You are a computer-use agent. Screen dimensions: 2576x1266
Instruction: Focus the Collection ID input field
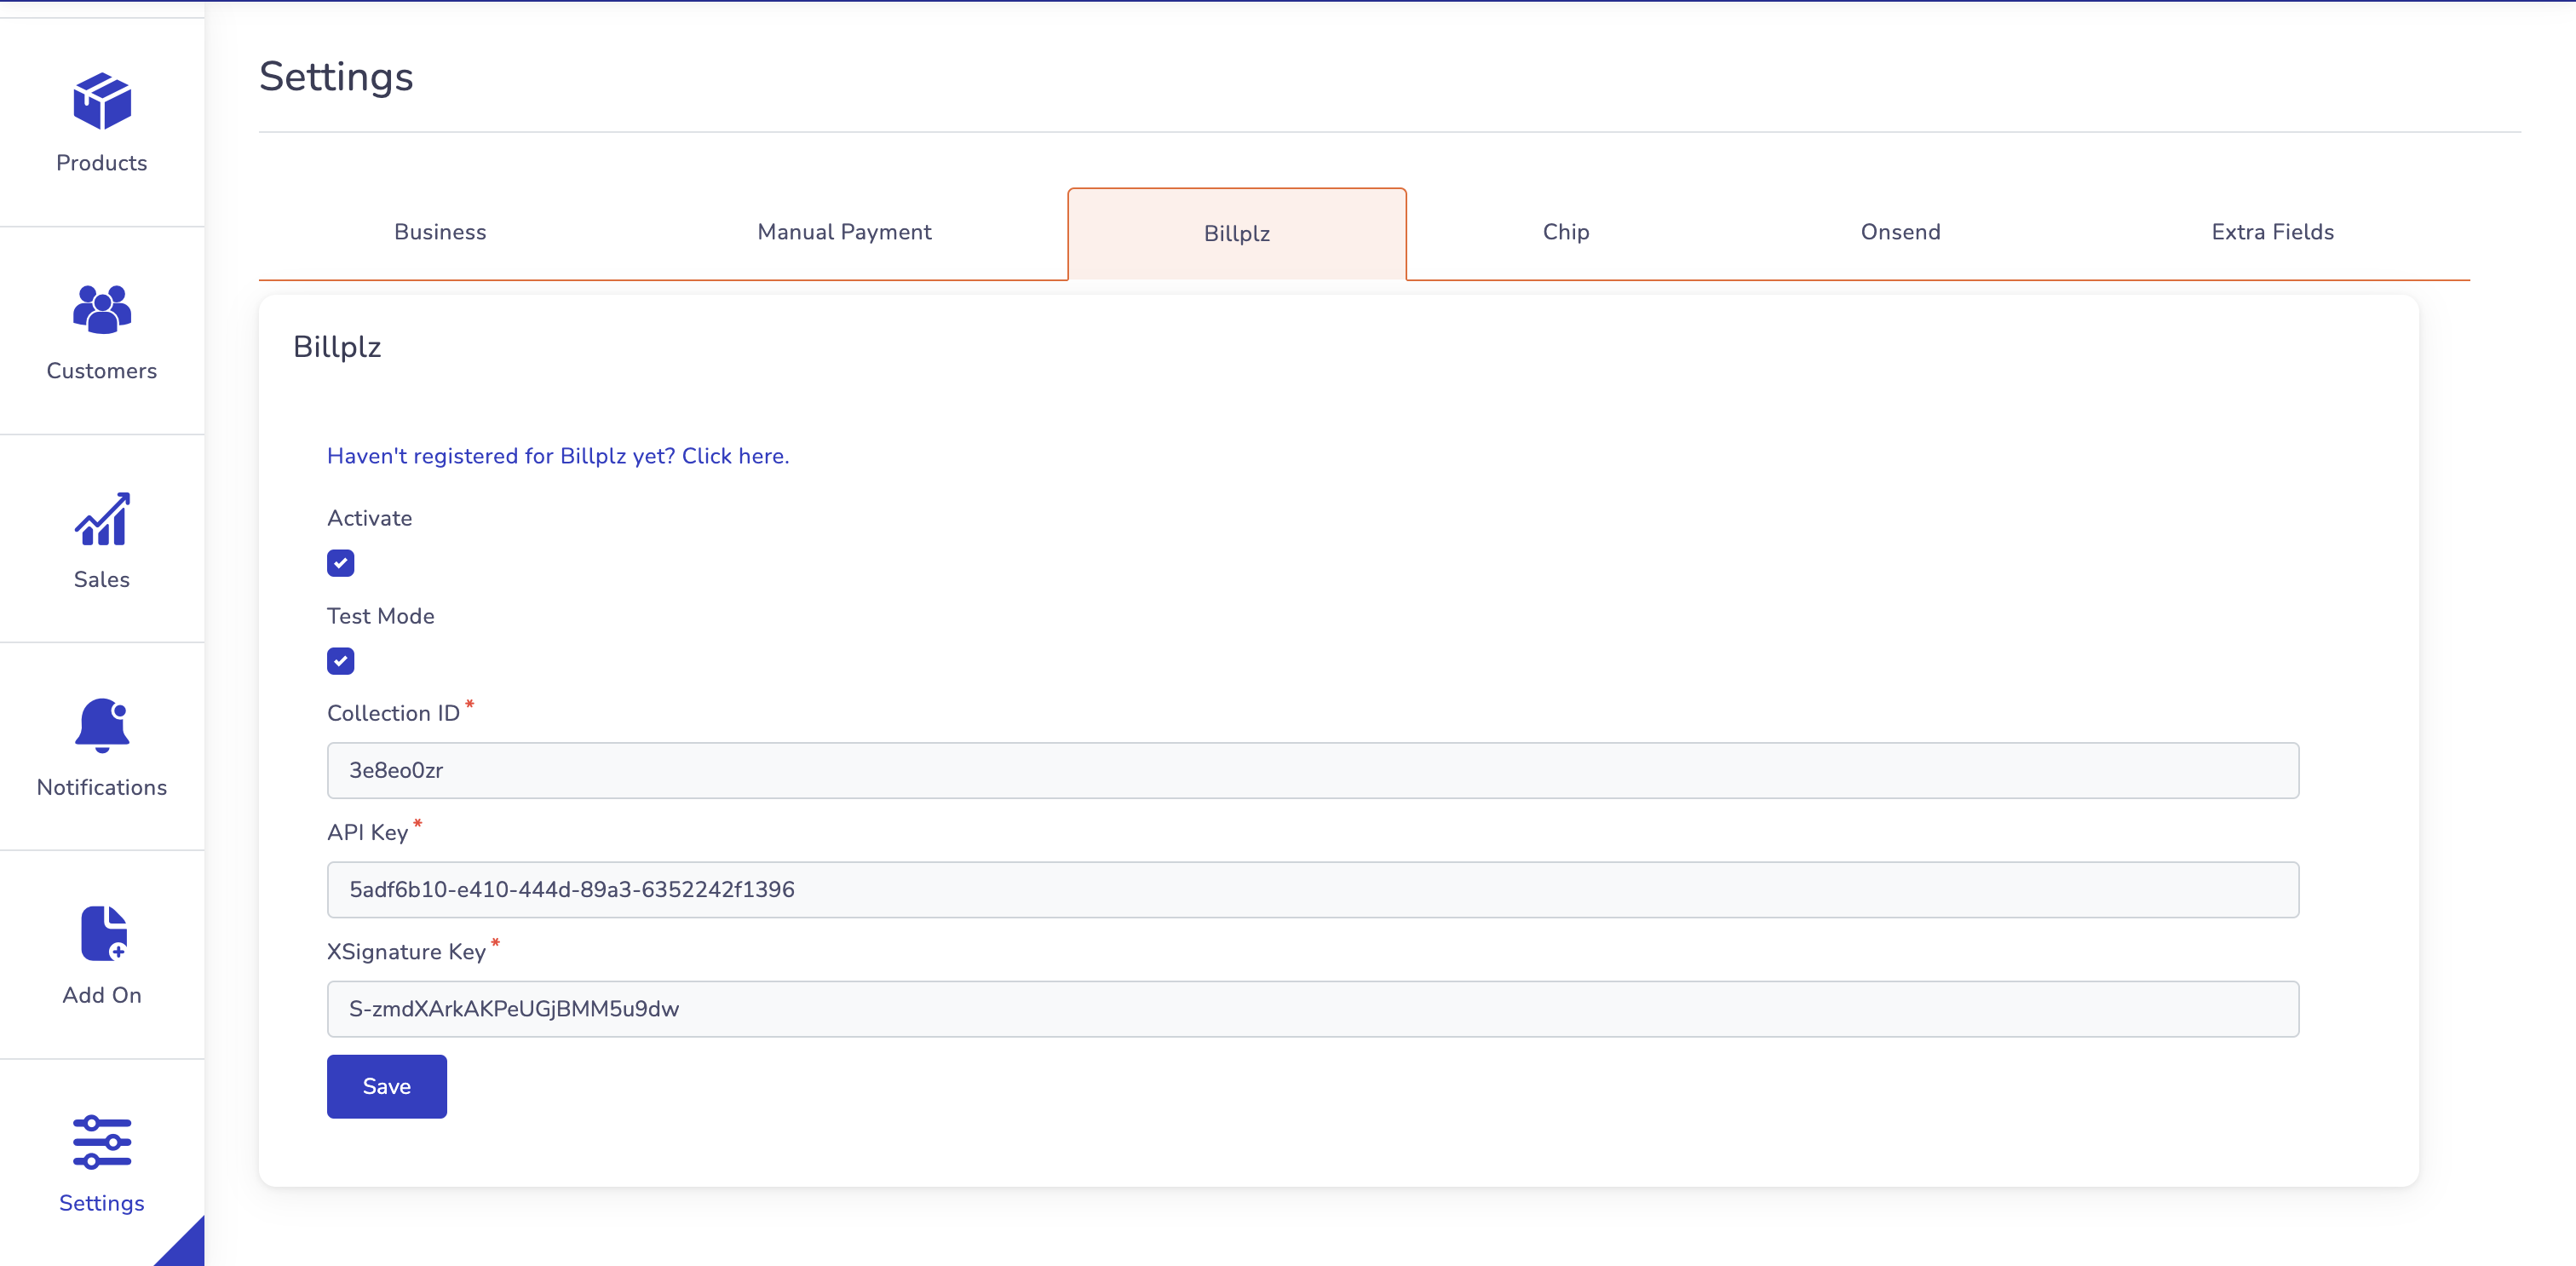1313,770
